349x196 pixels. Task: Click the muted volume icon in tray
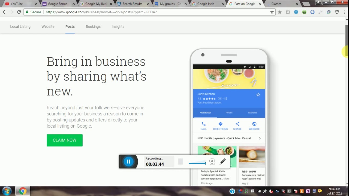coord(271,191)
